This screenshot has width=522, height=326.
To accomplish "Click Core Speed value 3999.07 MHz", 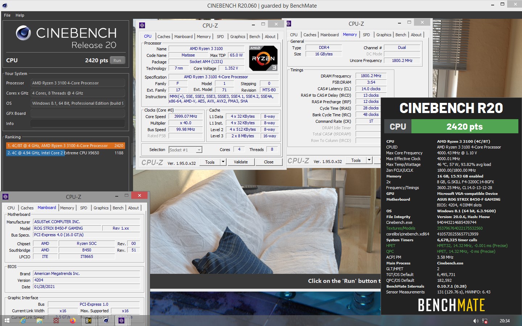I will tap(186, 117).
